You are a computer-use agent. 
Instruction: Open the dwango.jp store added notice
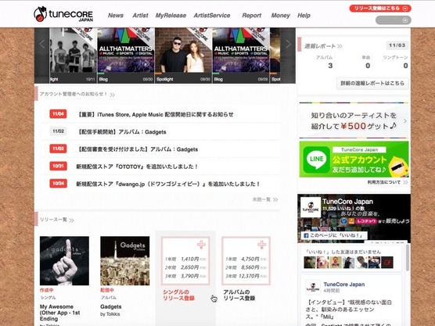click(x=168, y=184)
